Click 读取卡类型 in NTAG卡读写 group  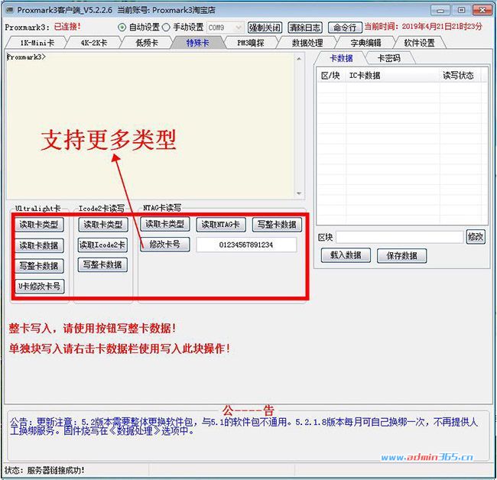coord(165,224)
